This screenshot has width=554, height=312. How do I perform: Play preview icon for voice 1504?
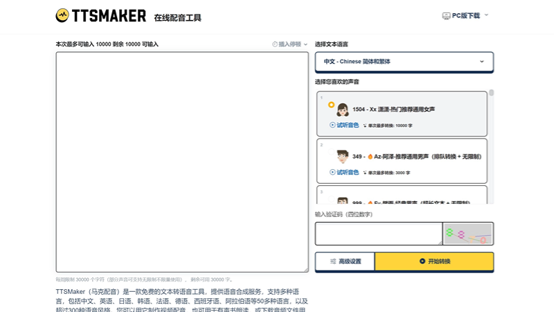coord(332,125)
